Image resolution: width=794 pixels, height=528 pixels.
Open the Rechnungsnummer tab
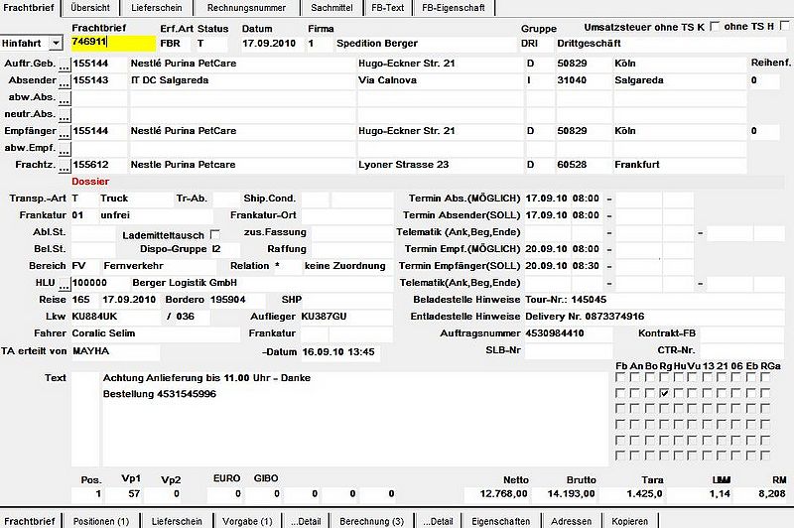[246, 8]
